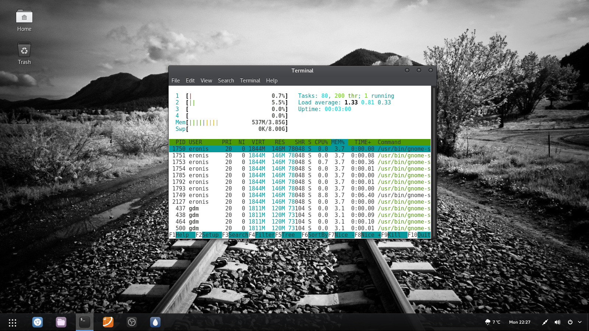Open the File menu in Terminal
Image resolution: width=589 pixels, height=331 pixels.
176,81
